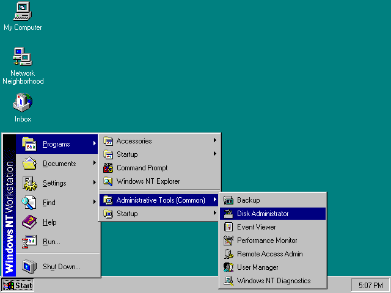Click the Documents folder icon
The width and height of the screenshot is (391, 293).
tap(29, 164)
